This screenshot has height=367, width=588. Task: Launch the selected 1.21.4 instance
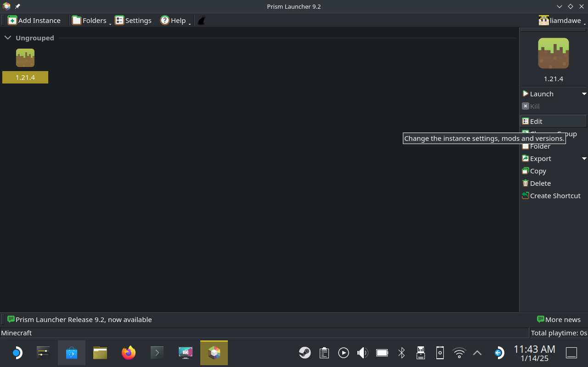coord(541,94)
